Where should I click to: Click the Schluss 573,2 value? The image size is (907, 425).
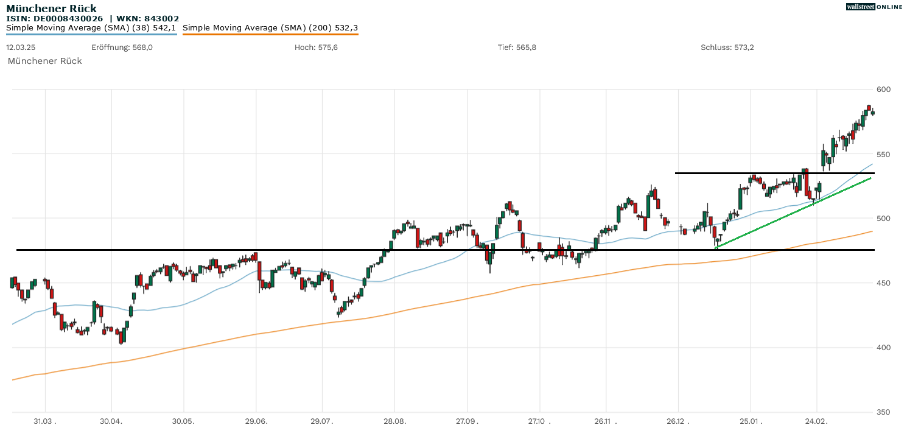pyautogui.click(x=727, y=47)
